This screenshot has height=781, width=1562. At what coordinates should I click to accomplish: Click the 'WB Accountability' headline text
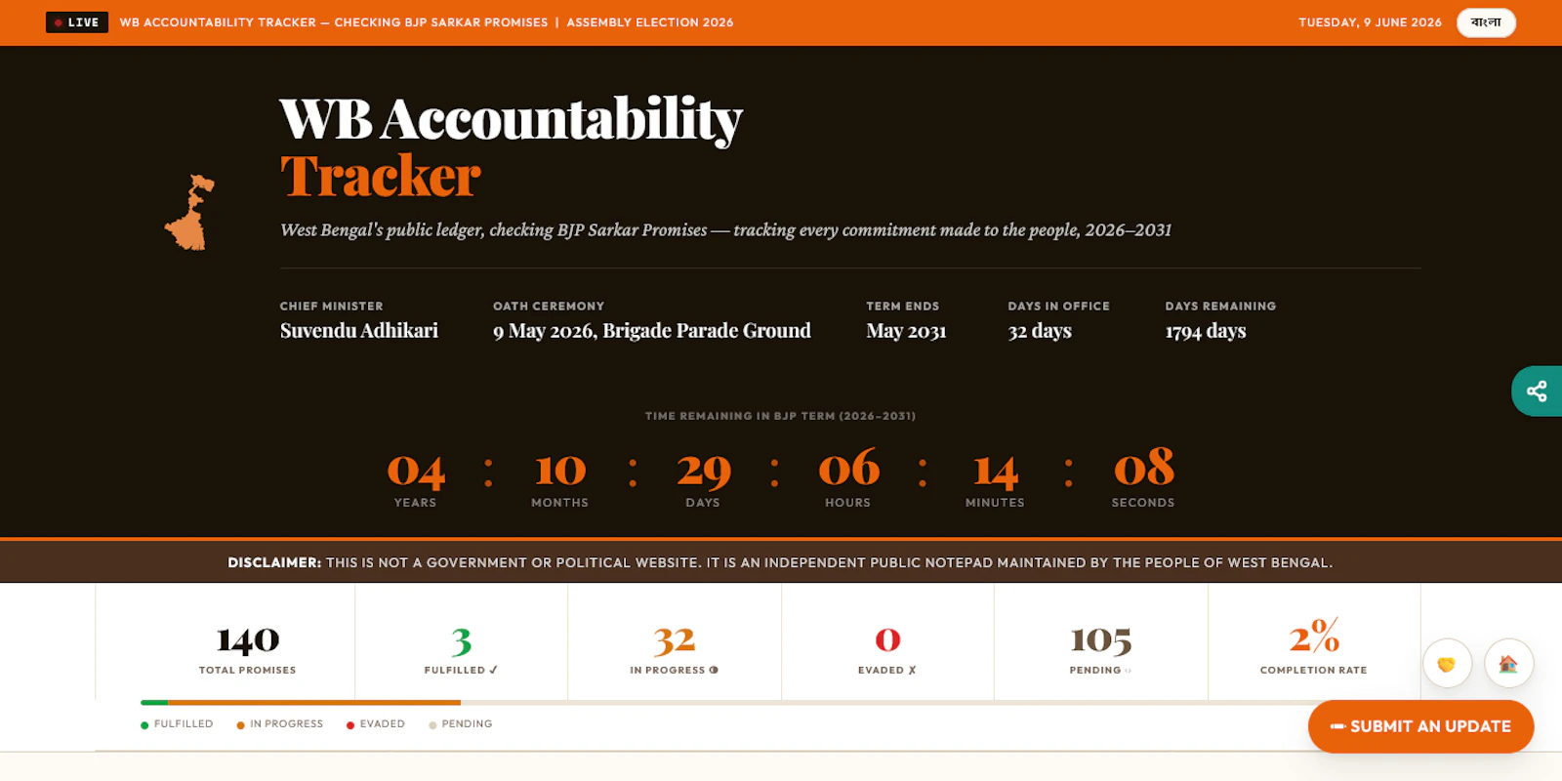(x=512, y=119)
